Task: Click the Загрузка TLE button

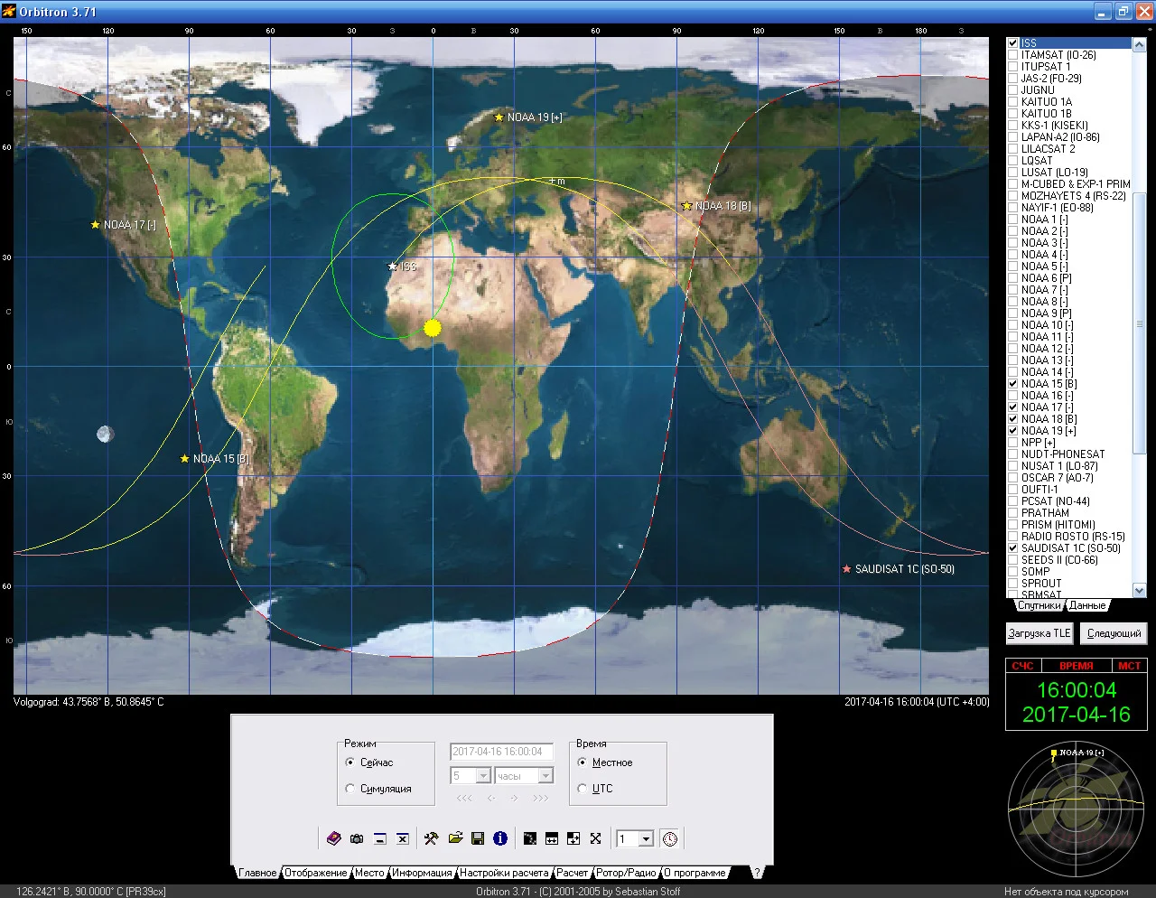Action: 1039,633
